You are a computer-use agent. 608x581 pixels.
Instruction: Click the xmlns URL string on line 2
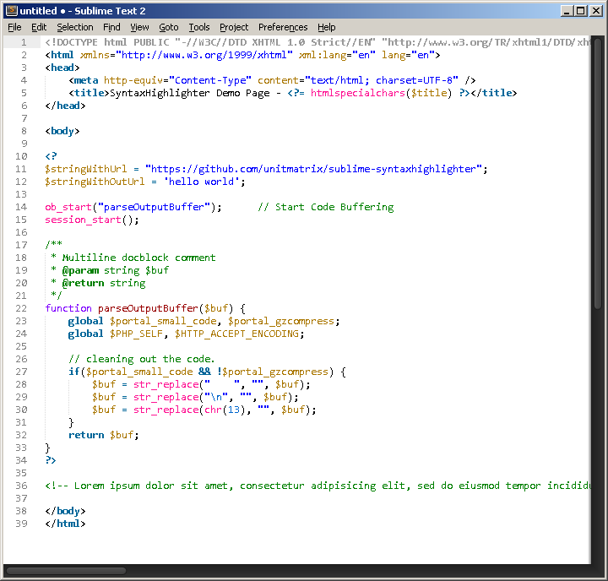coord(204,55)
